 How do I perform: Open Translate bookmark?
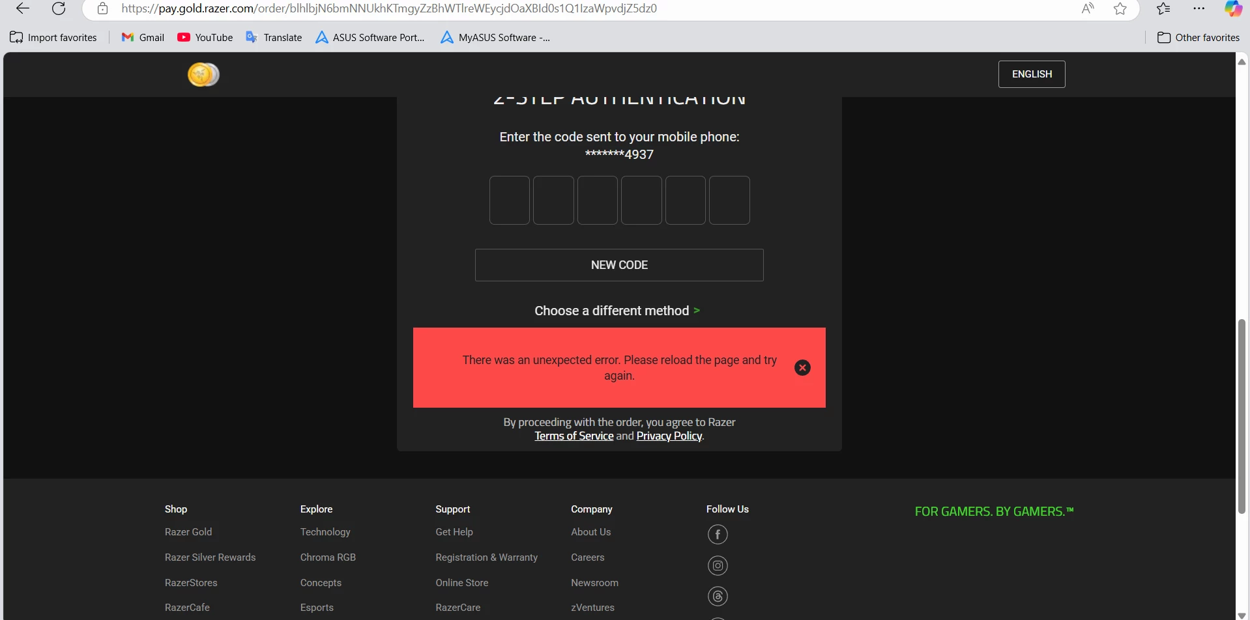[274, 38]
